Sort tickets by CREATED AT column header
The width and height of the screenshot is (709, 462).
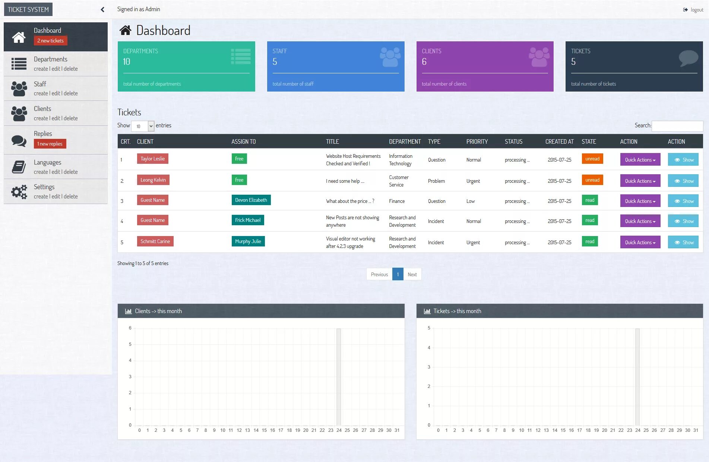[559, 141]
